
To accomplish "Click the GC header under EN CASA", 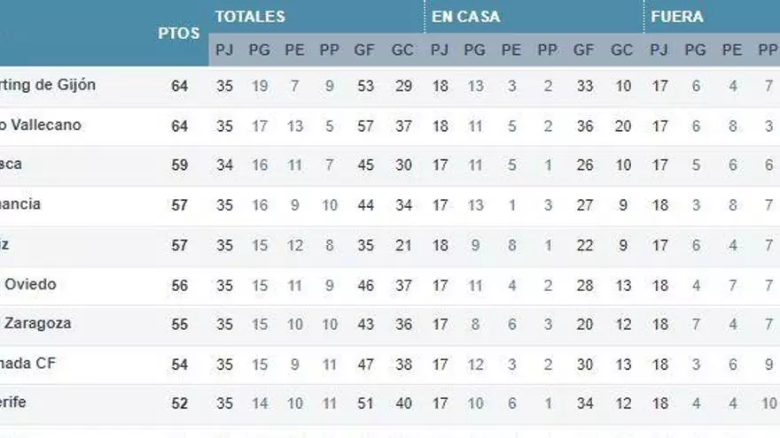I will click(x=622, y=50).
